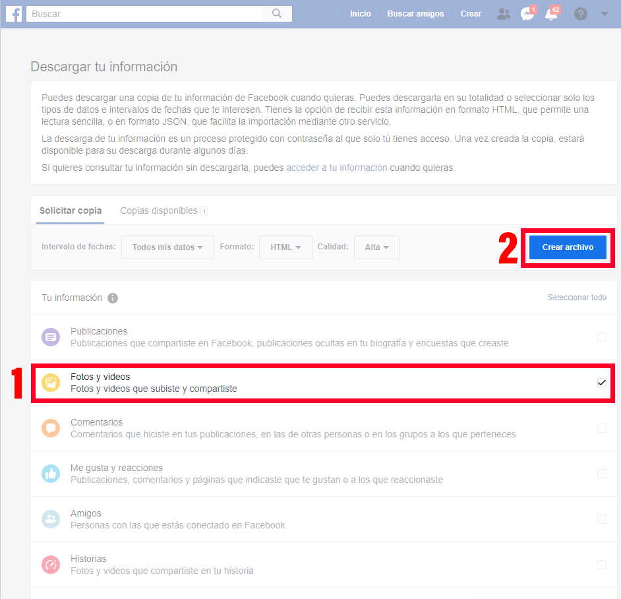Click the Facebook logo icon

14,14
